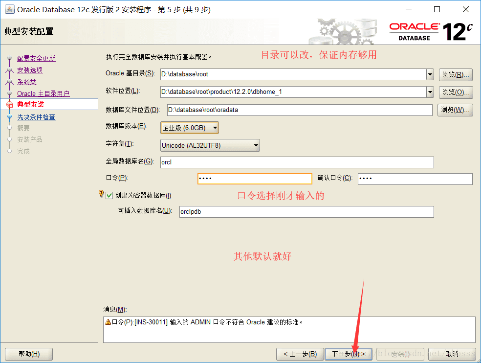The image size is (481, 363).
Task: Maximize the installer window
Action: pos(437,9)
